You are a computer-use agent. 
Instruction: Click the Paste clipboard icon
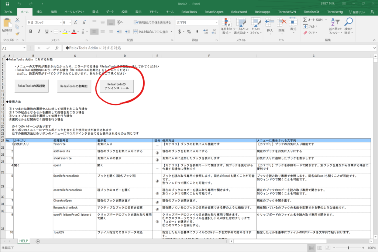[x=7, y=23]
